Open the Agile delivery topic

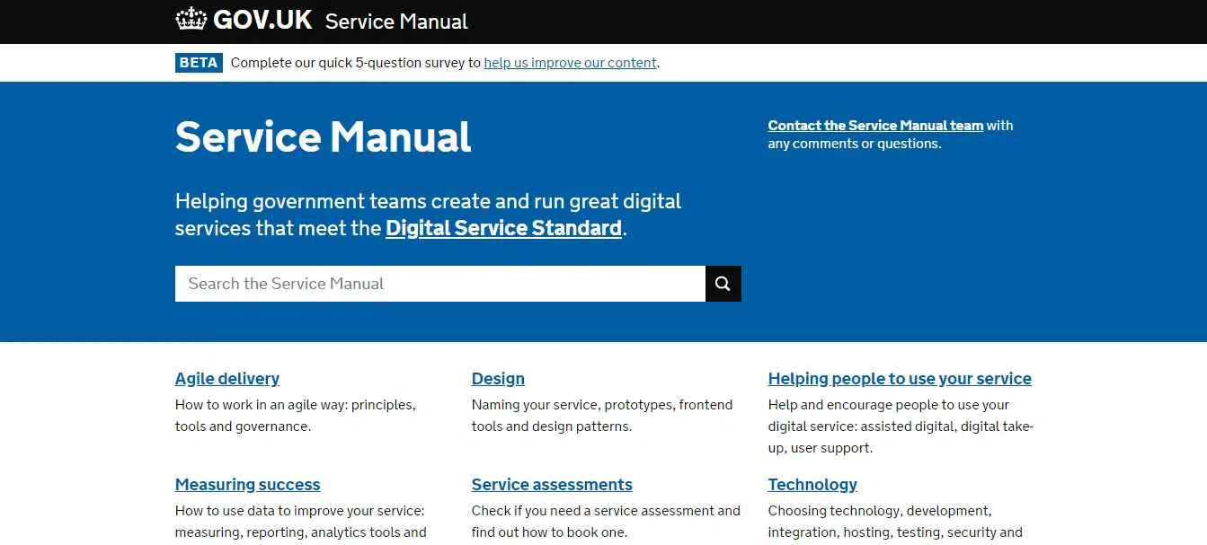tap(226, 379)
